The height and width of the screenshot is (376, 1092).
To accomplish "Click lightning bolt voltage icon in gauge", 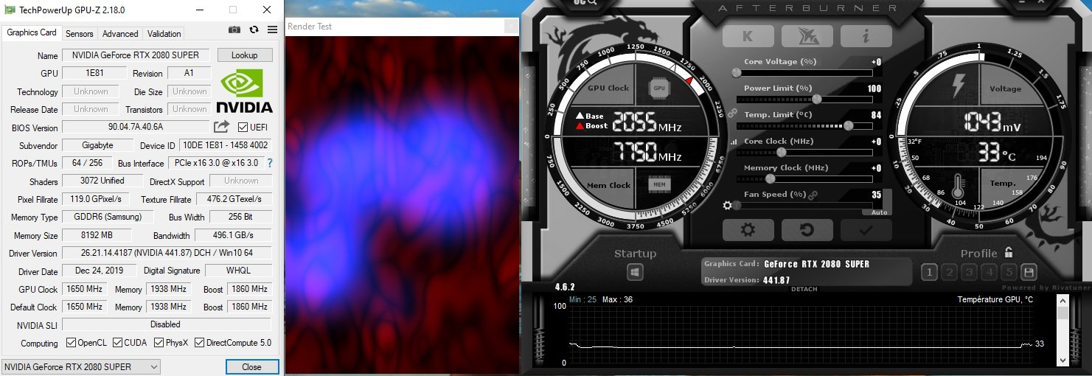I will point(957,87).
